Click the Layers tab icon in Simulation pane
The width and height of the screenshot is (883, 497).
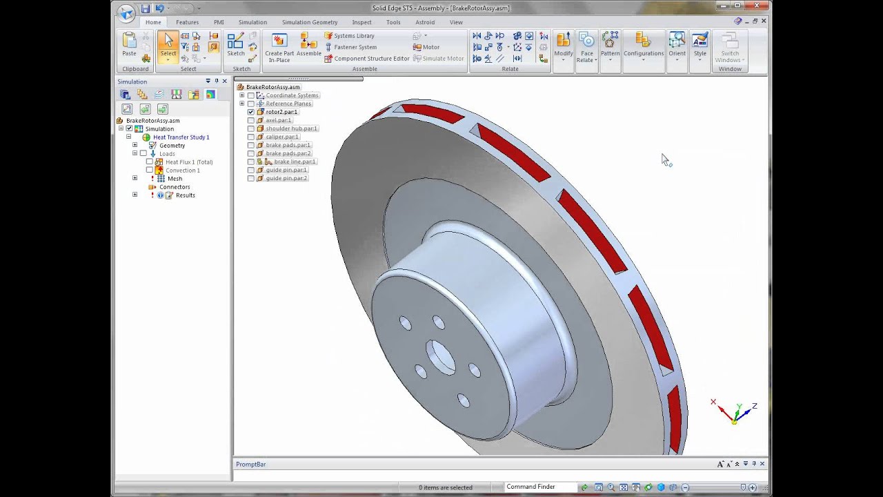[159, 95]
